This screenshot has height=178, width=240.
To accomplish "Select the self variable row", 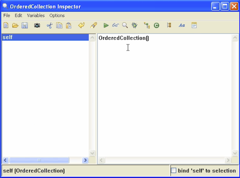I will pyautogui.click(x=45, y=37).
